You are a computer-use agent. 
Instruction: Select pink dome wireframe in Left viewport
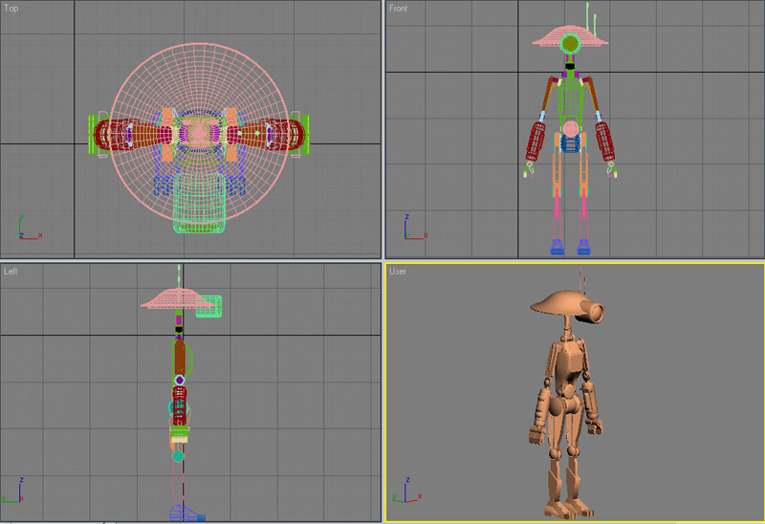(x=178, y=298)
